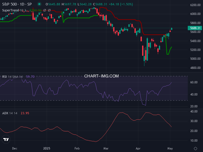Click the 5600.00 price axis label
Viewport: 203px width, 152px height.
pyautogui.click(x=195, y=32)
